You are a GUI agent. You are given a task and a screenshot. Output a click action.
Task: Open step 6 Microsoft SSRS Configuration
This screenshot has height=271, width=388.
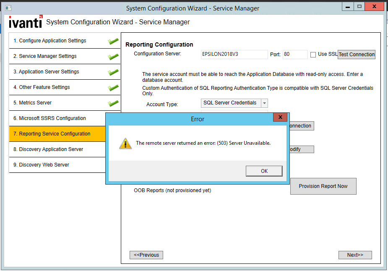coord(52,118)
